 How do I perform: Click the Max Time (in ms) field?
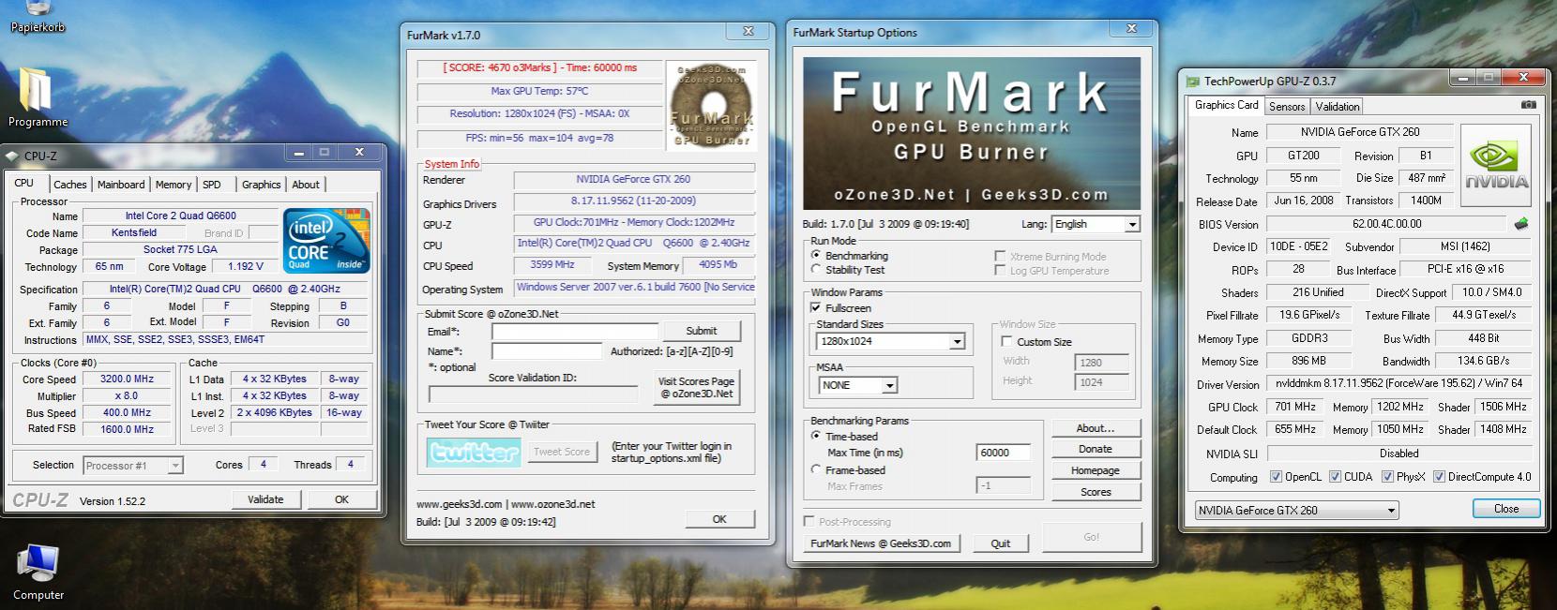pyautogui.click(x=1003, y=453)
